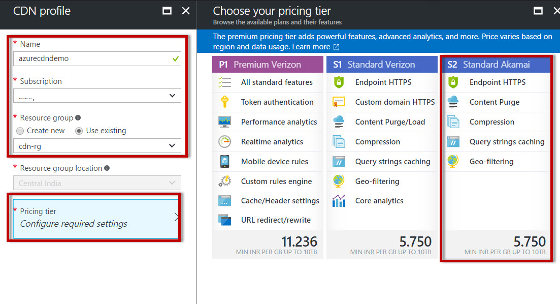Click the Content Purge/Load cloud icon
The height and width of the screenshot is (304, 560).
(339, 122)
